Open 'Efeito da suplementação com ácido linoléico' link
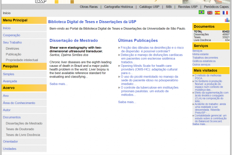 [x=211, y=97]
